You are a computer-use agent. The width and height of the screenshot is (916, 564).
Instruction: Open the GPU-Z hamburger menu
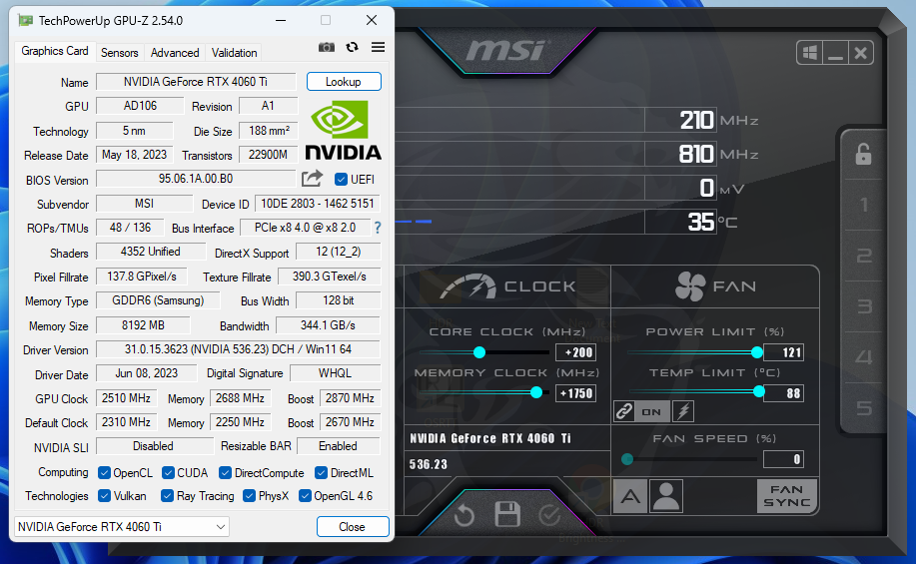coord(378,47)
